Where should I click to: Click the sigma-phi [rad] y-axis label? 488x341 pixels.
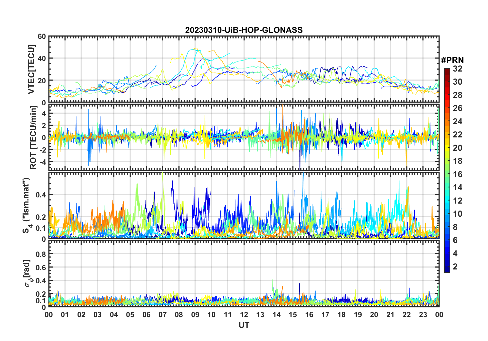tap(28, 274)
